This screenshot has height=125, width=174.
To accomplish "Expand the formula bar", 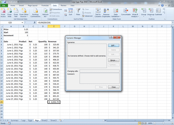I will 173,23.
